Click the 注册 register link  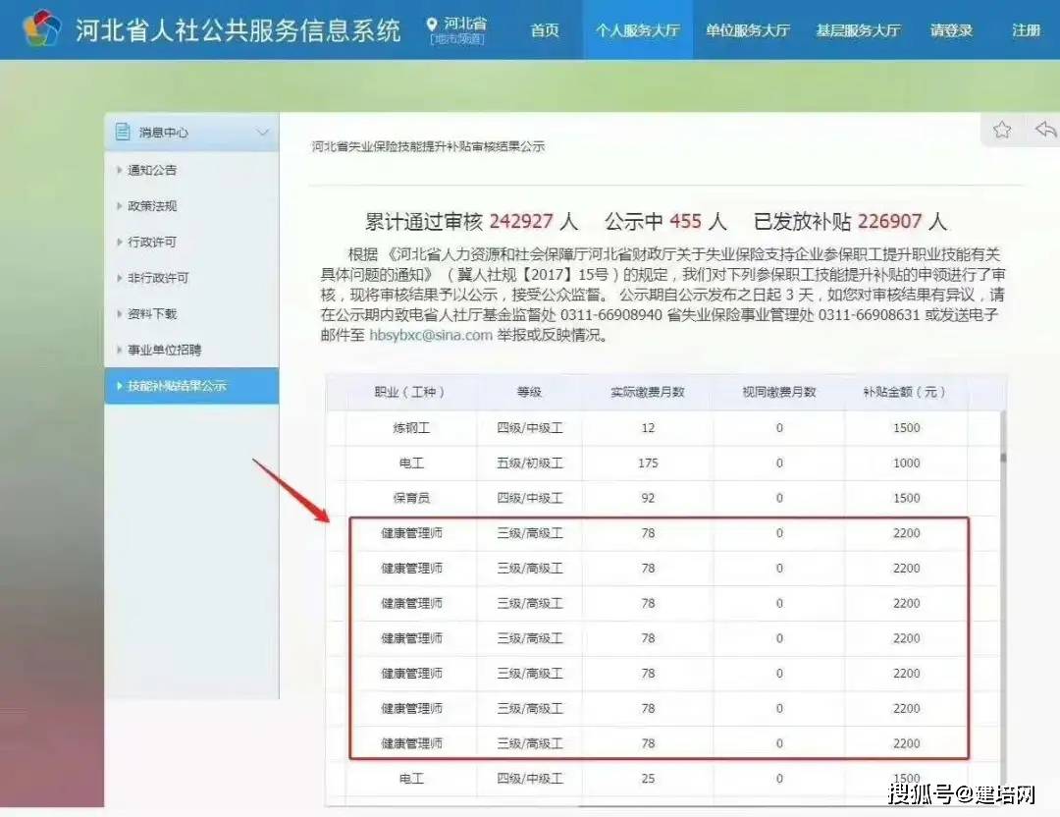(x=1026, y=30)
